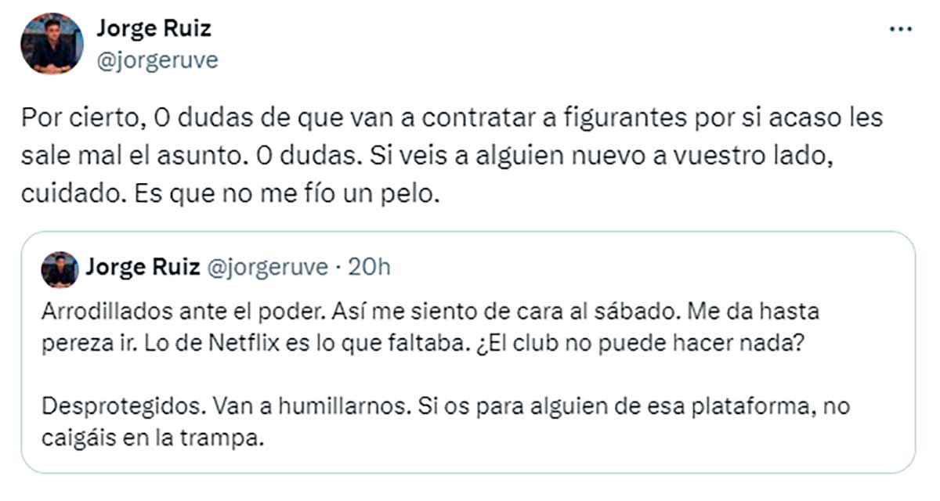The image size is (940, 501).
Task: Open the three-dot more options menu
Action: [901, 29]
